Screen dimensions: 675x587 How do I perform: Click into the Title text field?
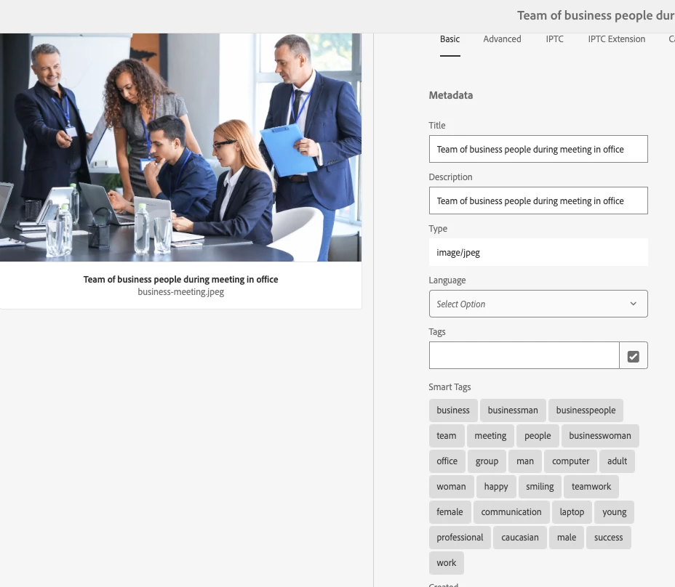pos(538,149)
